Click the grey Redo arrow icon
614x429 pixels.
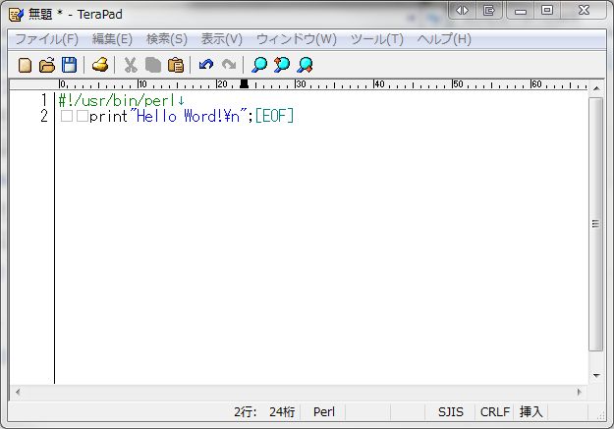click(229, 65)
